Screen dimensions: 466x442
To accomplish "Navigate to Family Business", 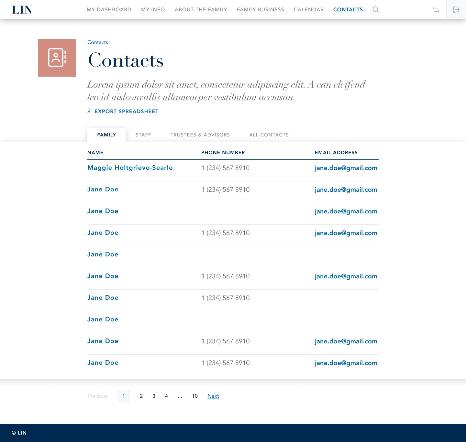I will (x=260, y=9).
